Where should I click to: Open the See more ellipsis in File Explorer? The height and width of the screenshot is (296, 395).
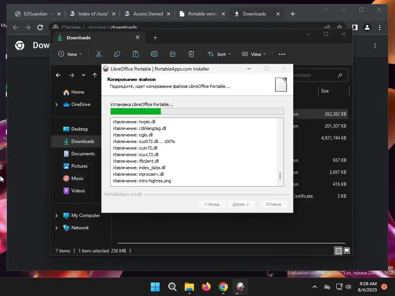pyautogui.click(x=282, y=54)
